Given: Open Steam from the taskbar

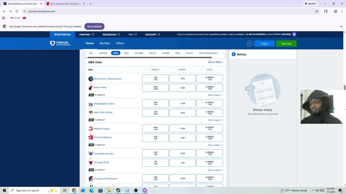Looking at the screenshot, I should coord(118,190).
